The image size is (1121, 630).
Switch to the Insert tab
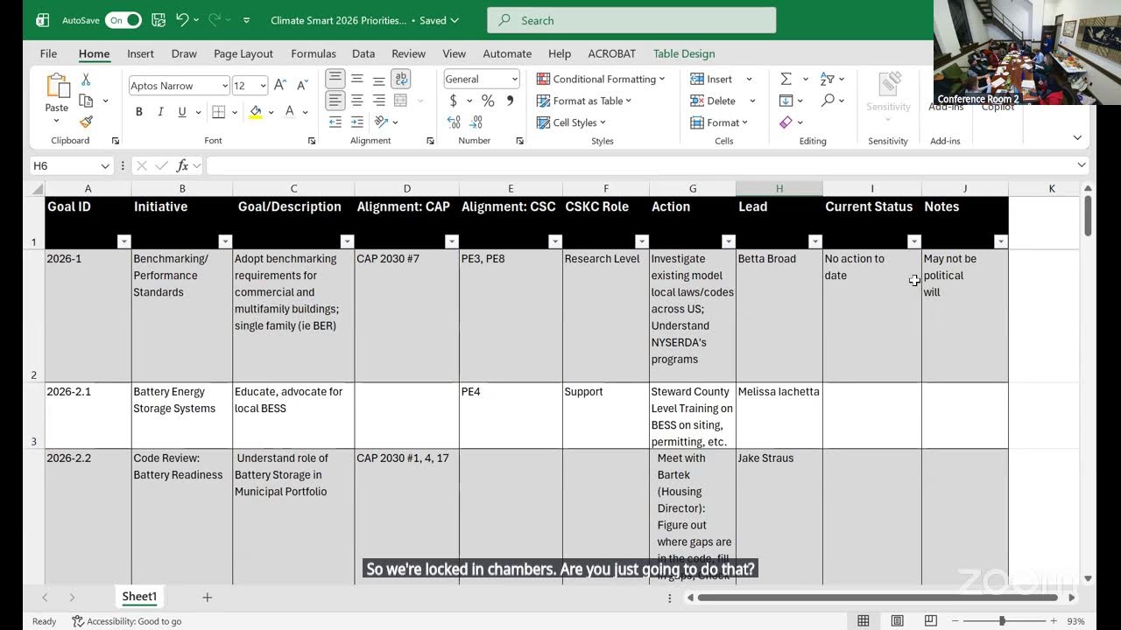click(140, 53)
